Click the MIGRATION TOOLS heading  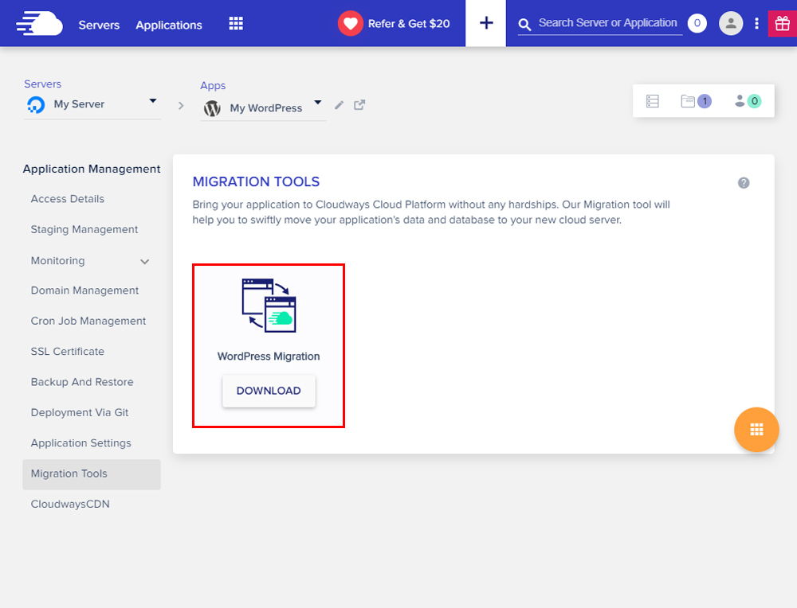point(256,181)
